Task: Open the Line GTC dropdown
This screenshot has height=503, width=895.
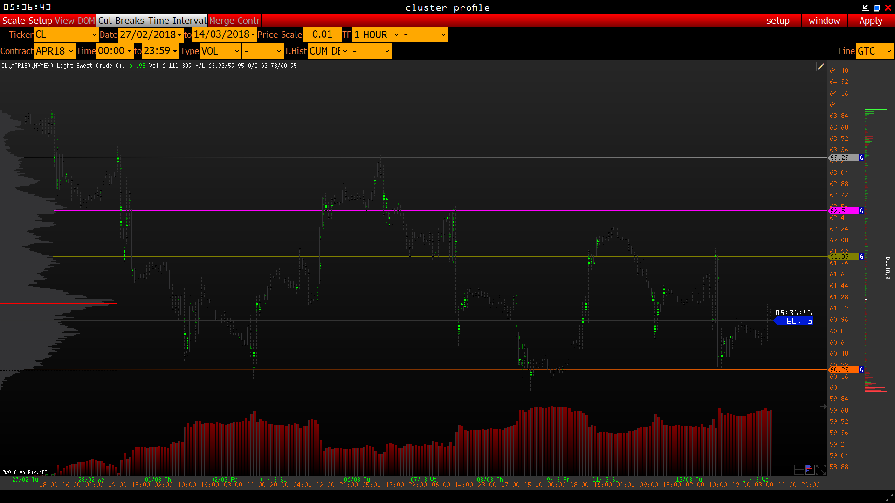Action: pyautogui.click(x=874, y=51)
